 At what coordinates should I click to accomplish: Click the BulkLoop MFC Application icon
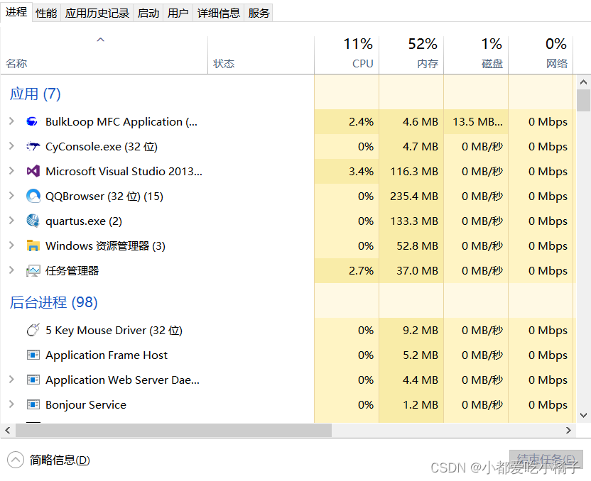(x=33, y=121)
